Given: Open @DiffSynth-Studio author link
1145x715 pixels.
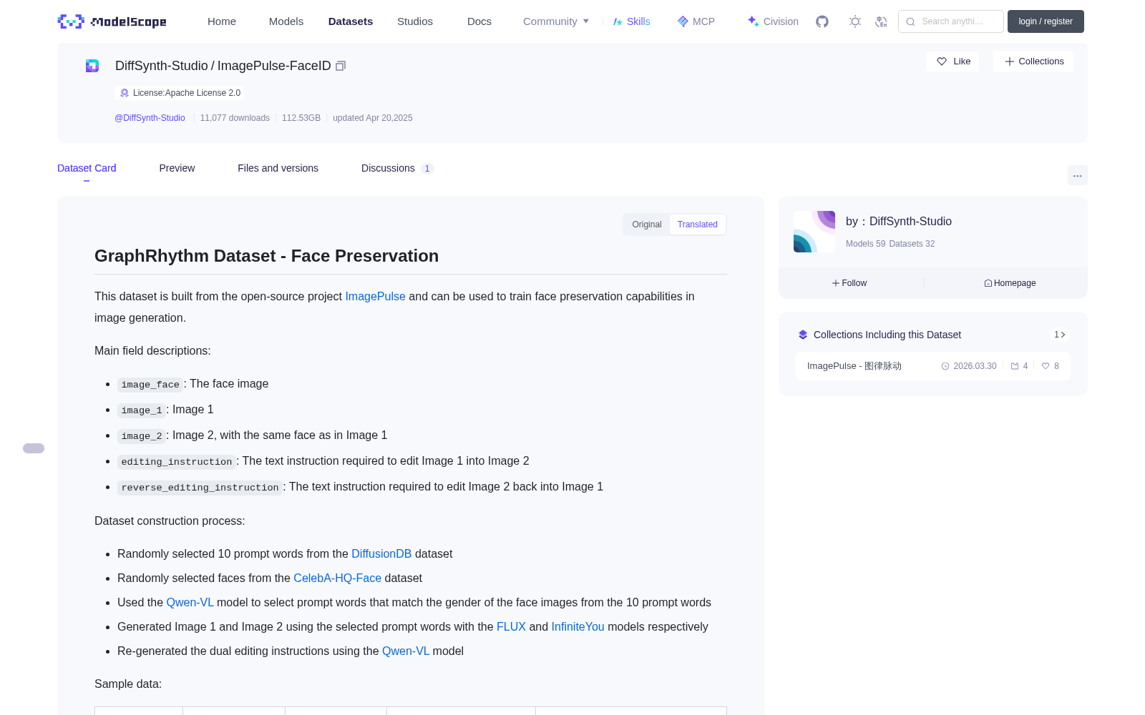Looking at the screenshot, I should 150,118.
